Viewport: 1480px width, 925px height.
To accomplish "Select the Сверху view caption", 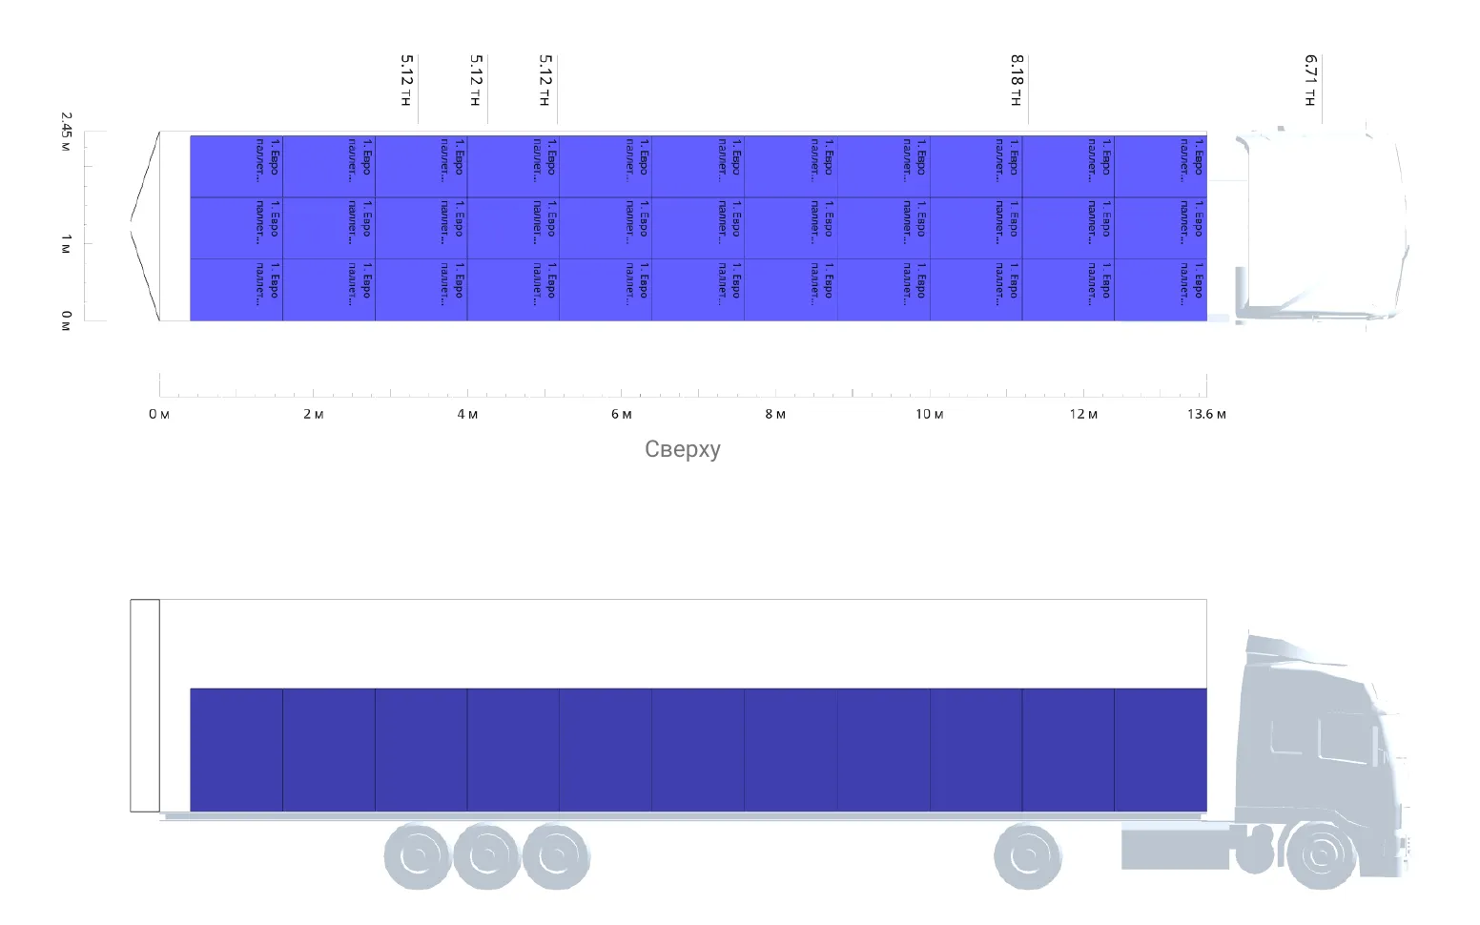I will click(x=683, y=449).
